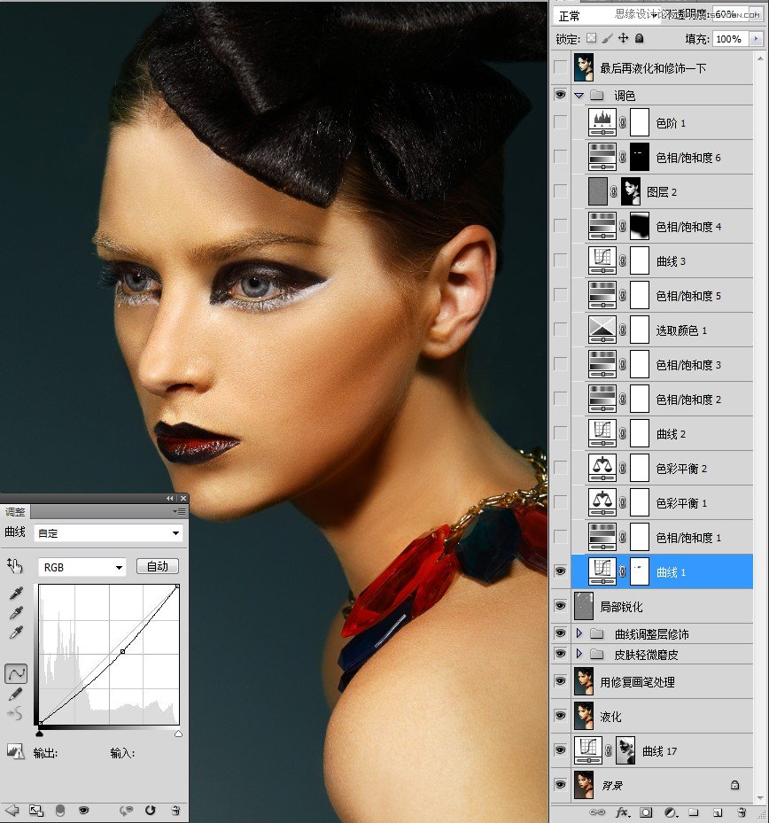This screenshot has width=769, height=823.
Task: Pick the white point eyedropper
Action: coord(16,633)
